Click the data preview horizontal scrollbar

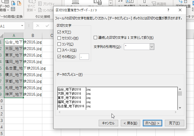pos(118,112)
